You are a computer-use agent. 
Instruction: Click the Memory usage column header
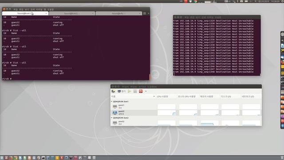coord(209,96)
